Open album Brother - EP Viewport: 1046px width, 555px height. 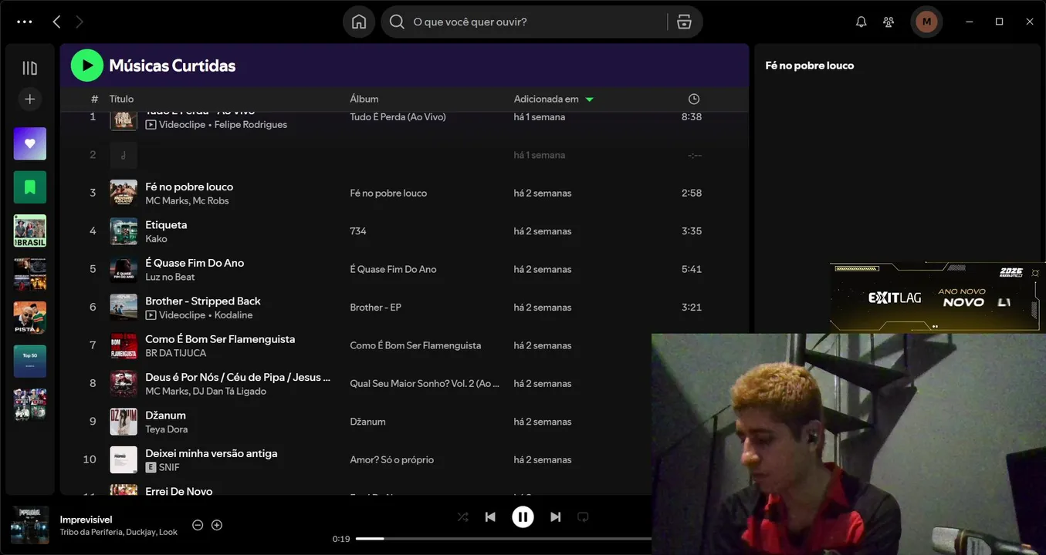[375, 308]
